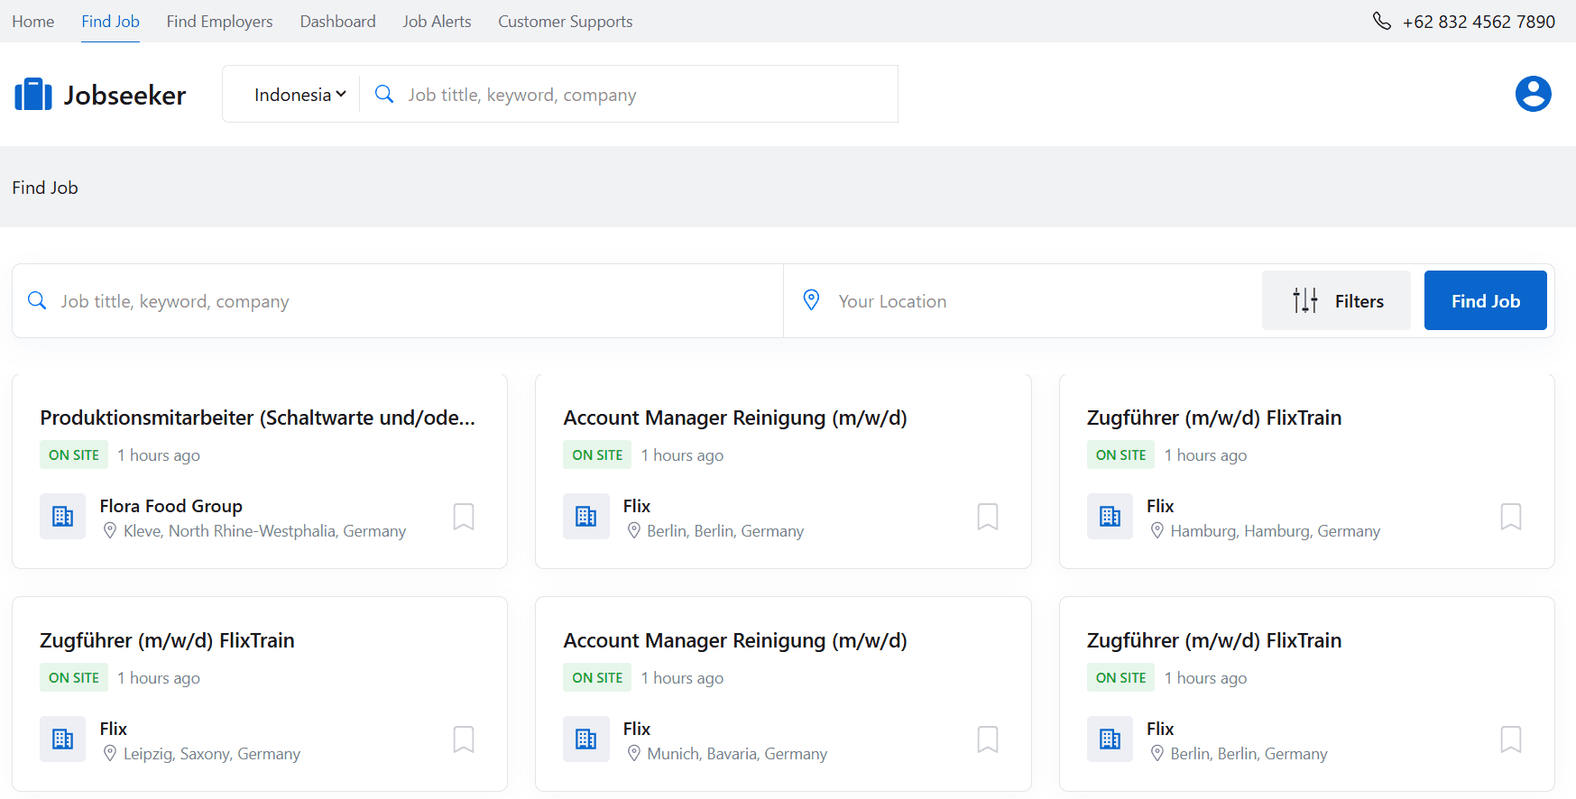Click 'Munich, Bavaria, Germany' location text
The height and width of the screenshot is (799, 1576).
point(737,754)
